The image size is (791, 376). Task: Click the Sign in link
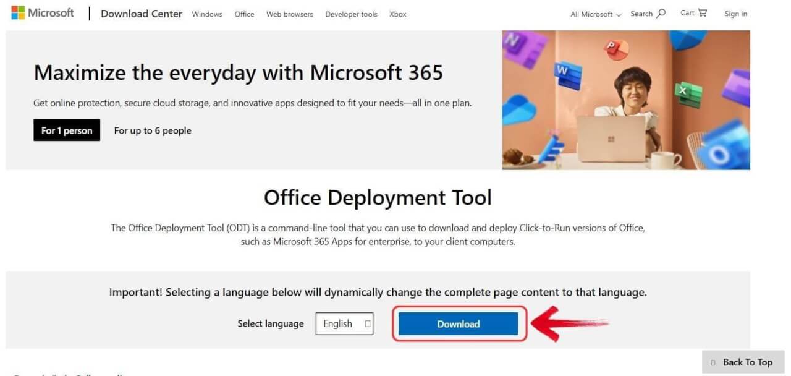coord(735,14)
